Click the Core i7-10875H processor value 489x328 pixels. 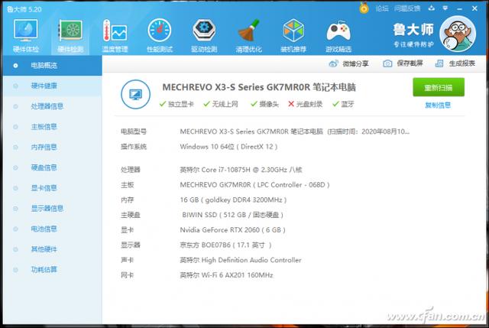(241, 170)
